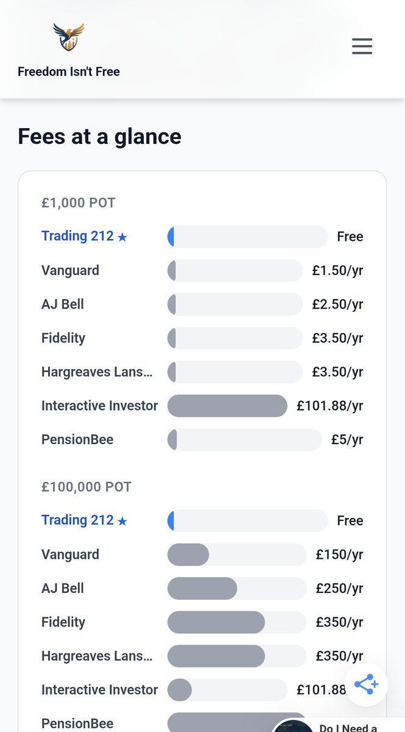Click the star beside Trading 212 in £1,000 pot
The image size is (405, 732).
(122, 237)
